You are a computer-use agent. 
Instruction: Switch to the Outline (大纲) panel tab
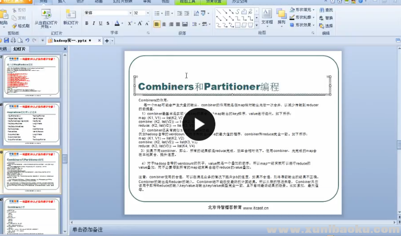(x=4, y=48)
